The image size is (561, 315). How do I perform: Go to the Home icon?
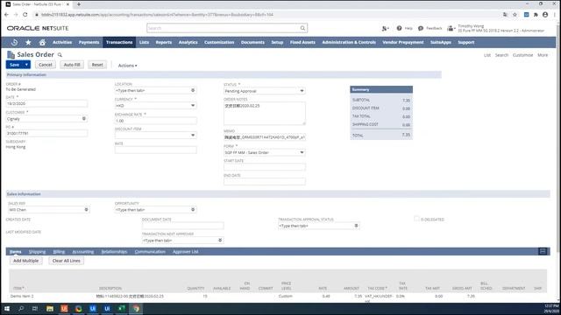coord(42,42)
